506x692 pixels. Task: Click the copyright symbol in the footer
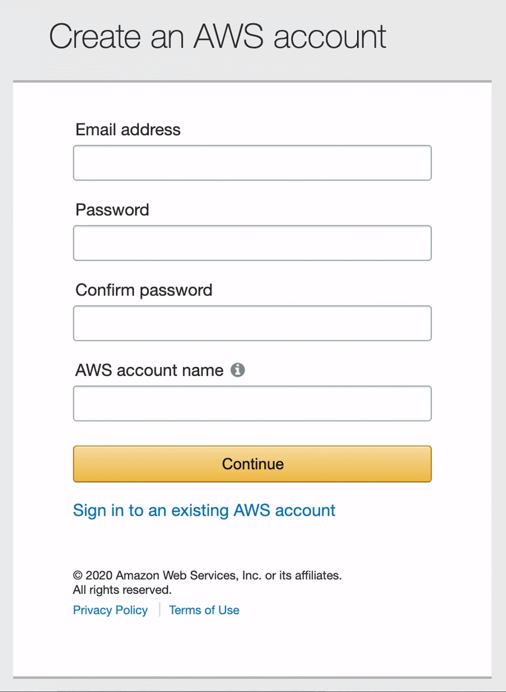click(x=78, y=576)
